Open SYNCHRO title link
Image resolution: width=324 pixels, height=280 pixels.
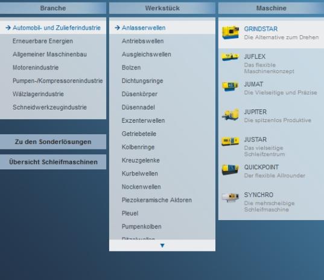259,195
